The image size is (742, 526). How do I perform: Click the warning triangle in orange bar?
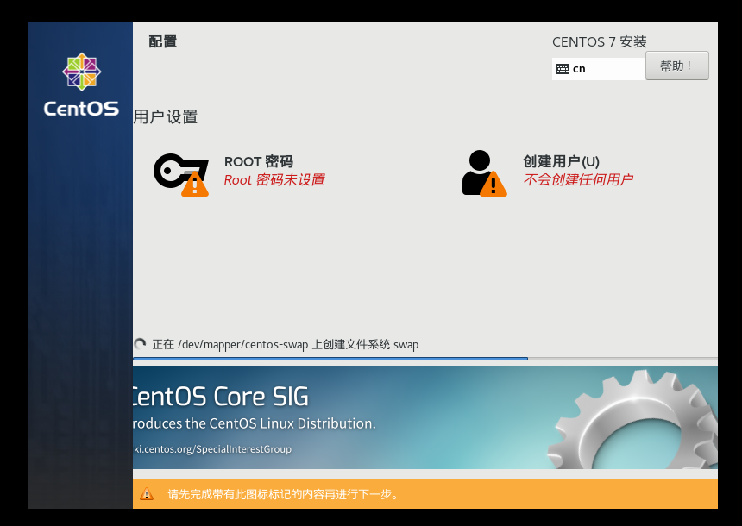147,494
